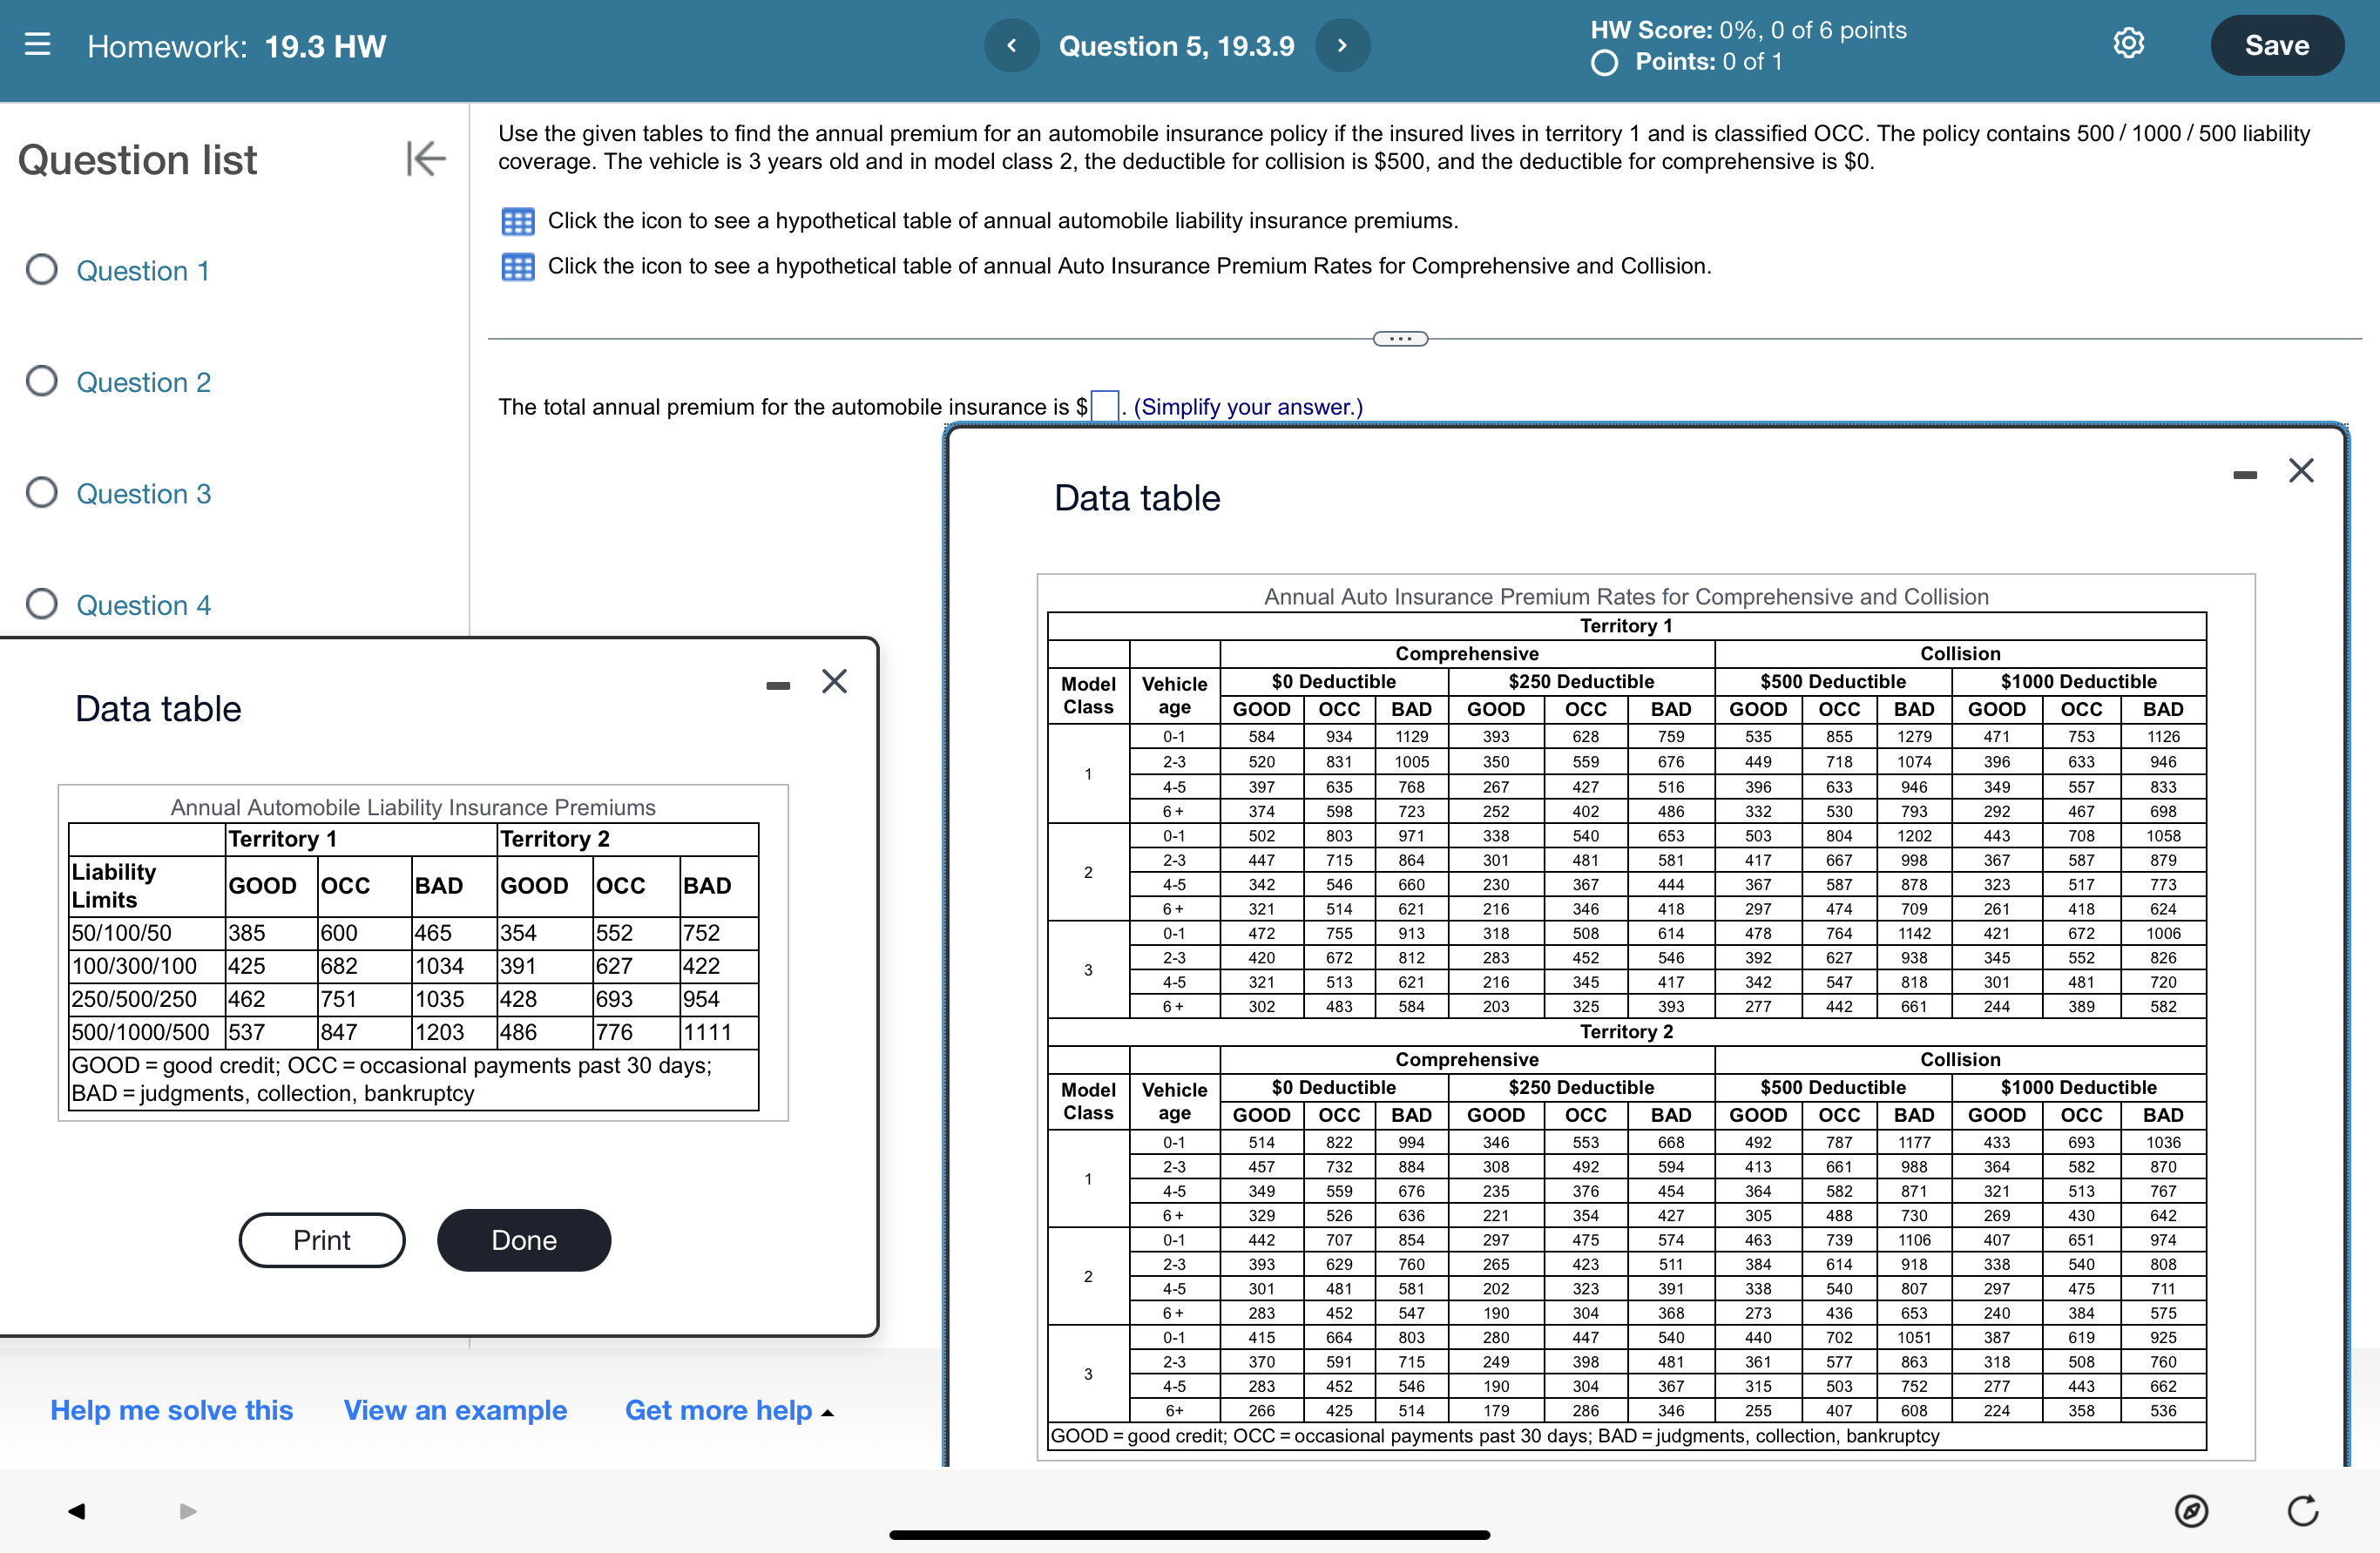Open the settings gear
2380x1553 pixels.
[2129, 43]
